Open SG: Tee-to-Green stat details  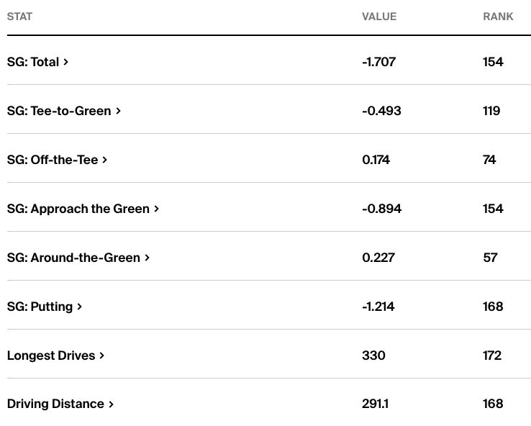pyautogui.click(x=59, y=111)
